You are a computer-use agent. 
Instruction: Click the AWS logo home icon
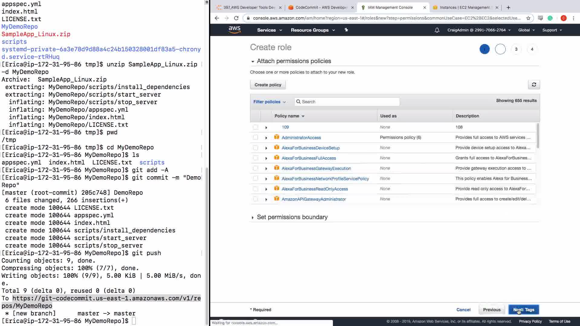(234, 30)
